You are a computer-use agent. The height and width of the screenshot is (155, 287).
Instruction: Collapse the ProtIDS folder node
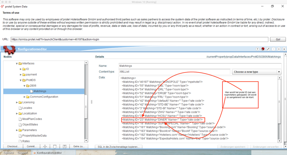pyautogui.click(x=21, y=80)
